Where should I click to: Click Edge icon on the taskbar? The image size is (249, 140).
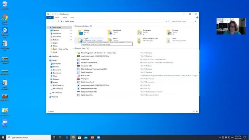[67, 137]
